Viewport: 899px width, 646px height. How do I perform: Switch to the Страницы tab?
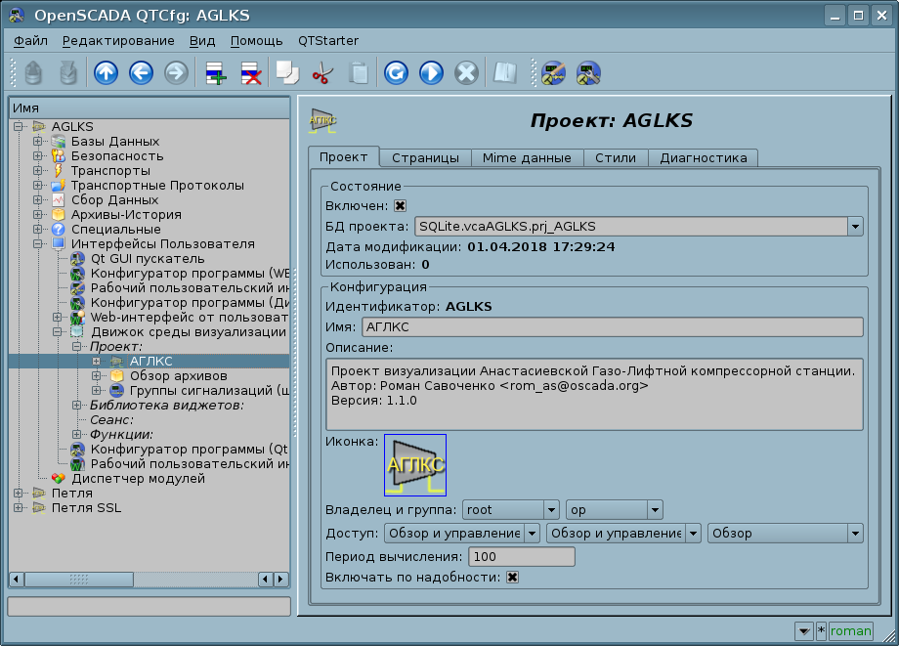coord(425,158)
